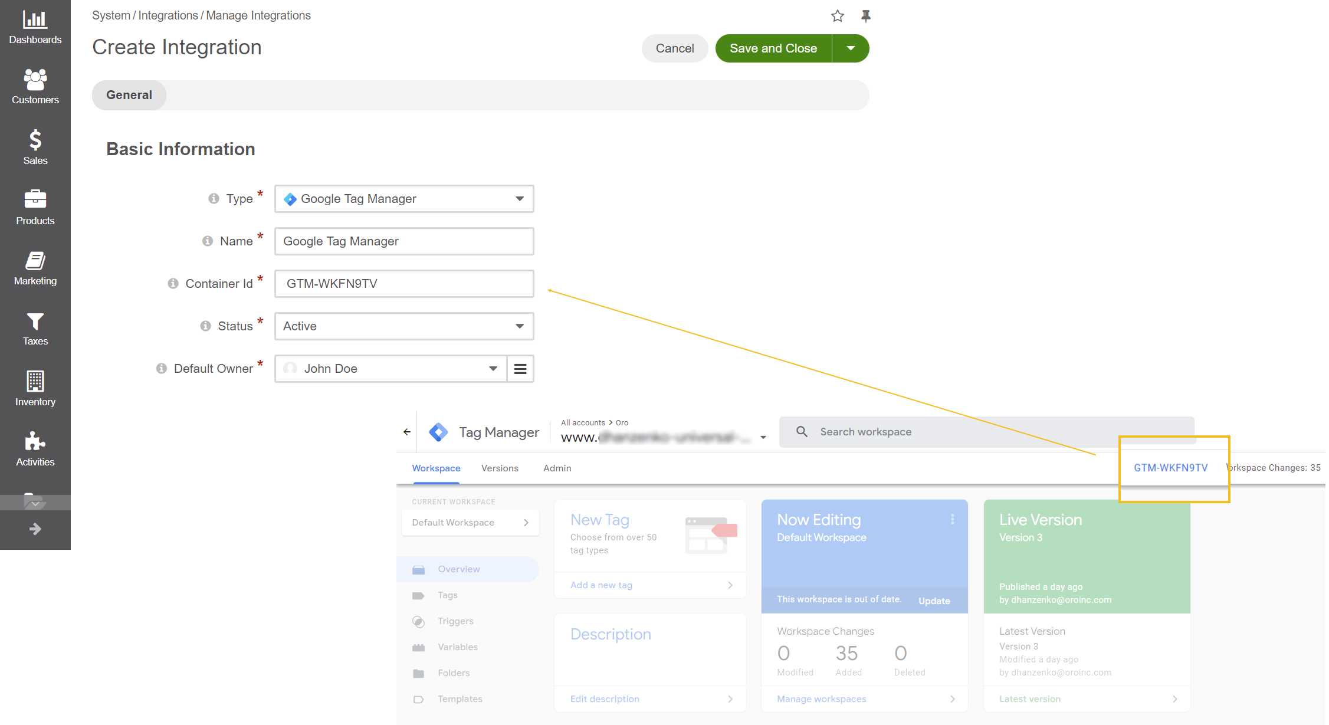The image size is (1329, 725).
Task: Switch to the Versions tab
Action: 499,468
